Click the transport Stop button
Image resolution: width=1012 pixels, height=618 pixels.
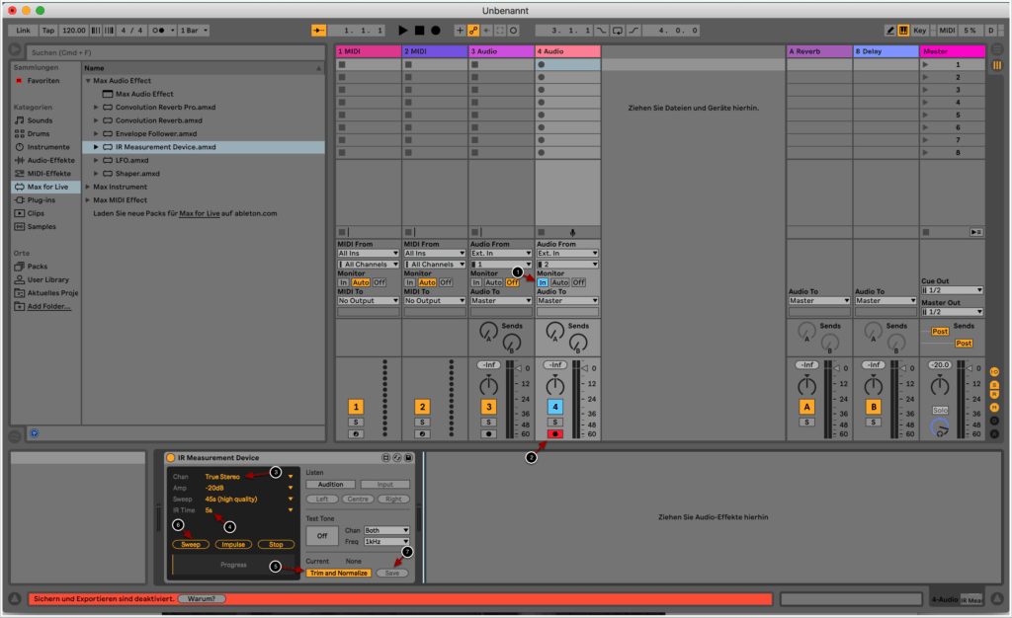click(x=419, y=31)
